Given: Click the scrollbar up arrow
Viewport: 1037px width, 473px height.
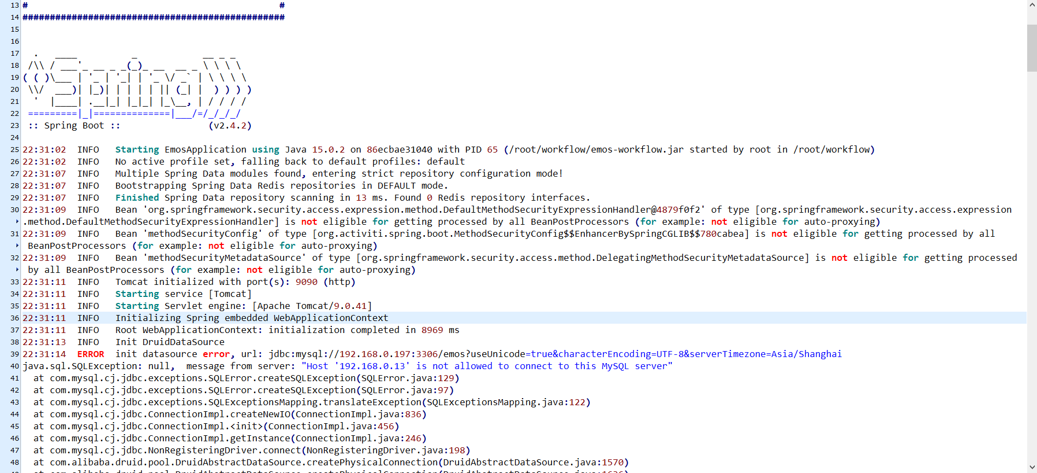Looking at the screenshot, I should pyautogui.click(x=1032, y=4).
